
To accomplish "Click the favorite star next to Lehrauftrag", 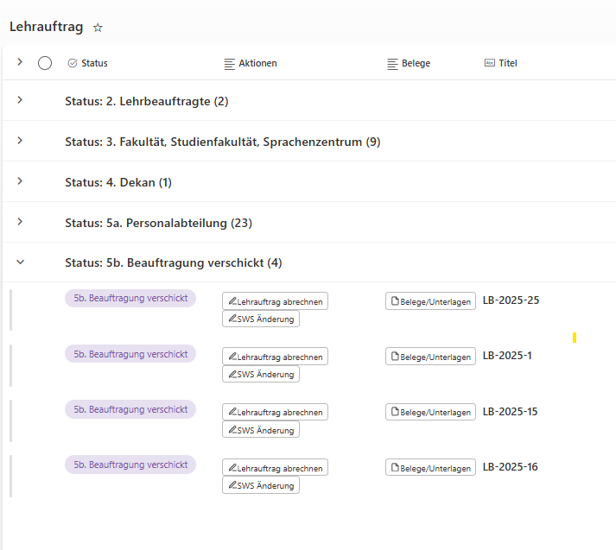I will (98, 28).
